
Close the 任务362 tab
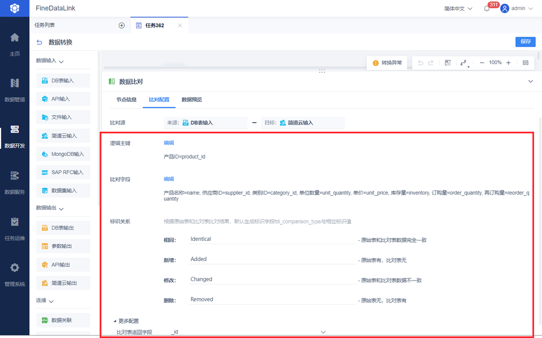(180, 25)
